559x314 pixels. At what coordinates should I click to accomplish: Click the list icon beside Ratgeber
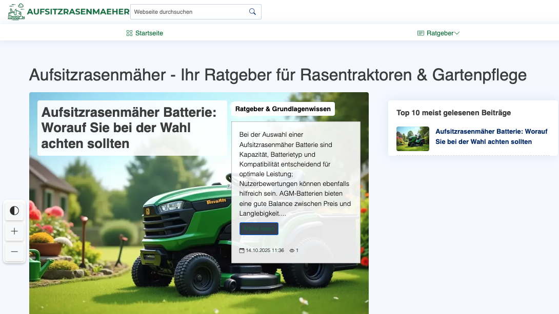click(x=420, y=33)
